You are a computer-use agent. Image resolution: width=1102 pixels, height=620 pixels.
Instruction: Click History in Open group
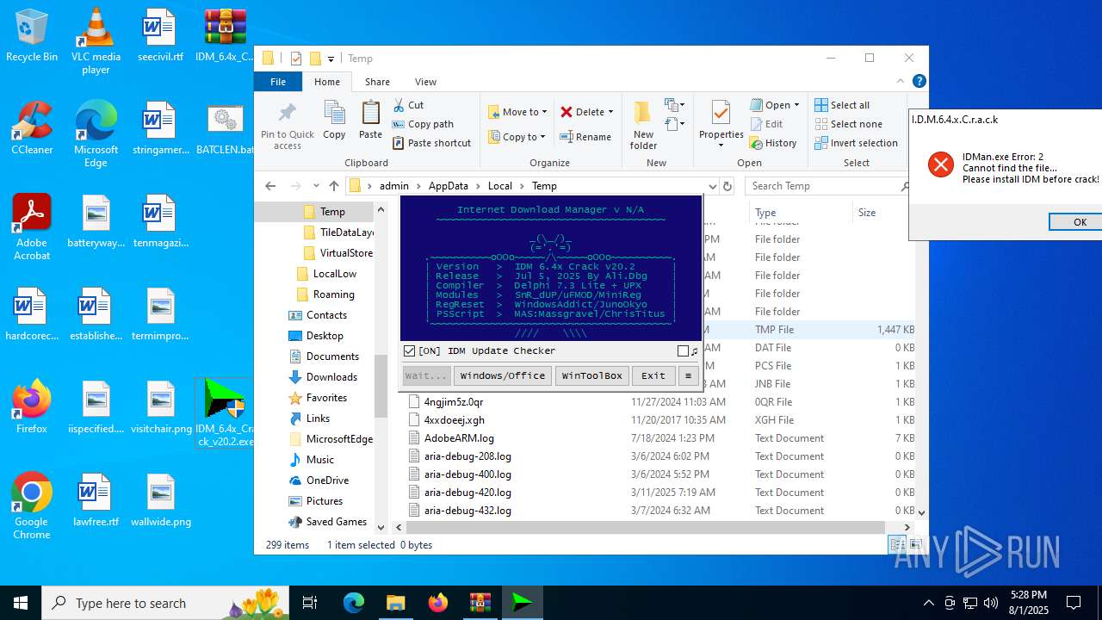pos(773,143)
